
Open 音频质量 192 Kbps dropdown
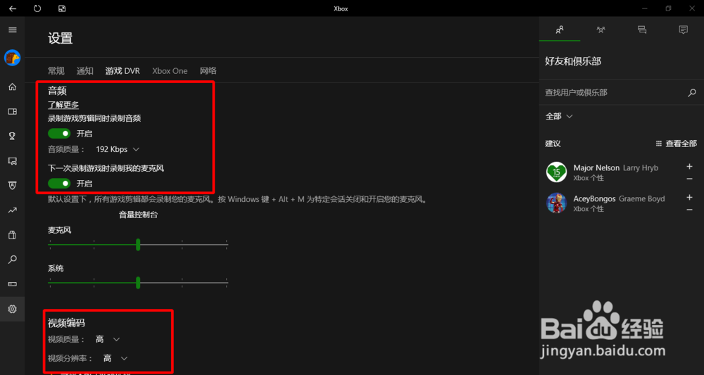(x=118, y=149)
